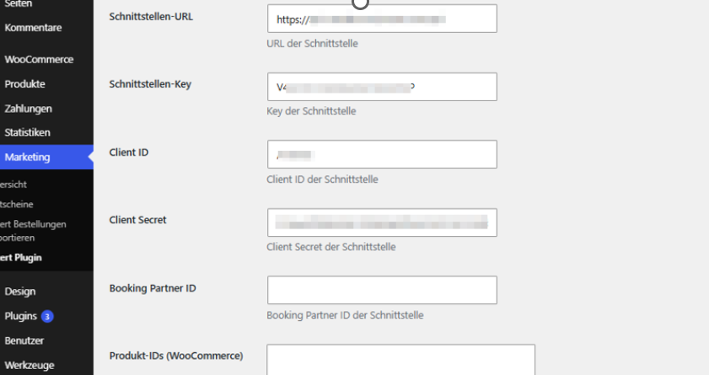Focus the Schnittstellen-Key input field

382,87
